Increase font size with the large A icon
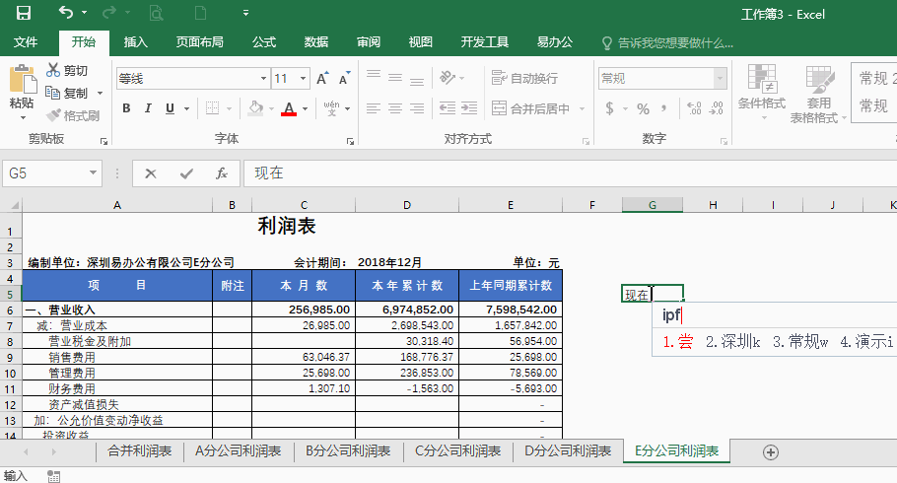 coord(323,79)
